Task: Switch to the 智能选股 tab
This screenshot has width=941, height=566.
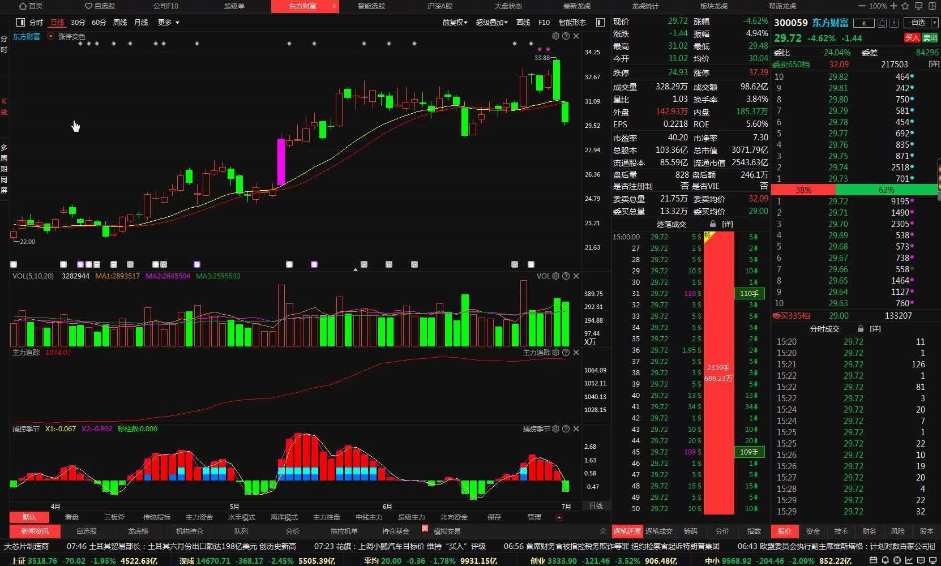Action: point(371,6)
